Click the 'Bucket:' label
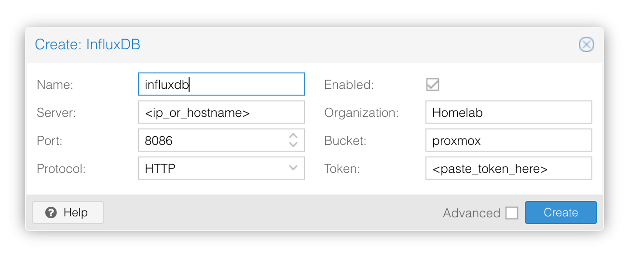 click(x=345, y=141)
